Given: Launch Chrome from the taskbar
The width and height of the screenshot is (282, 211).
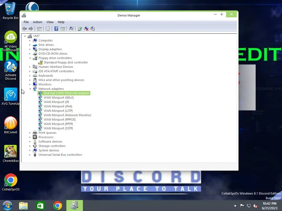Looking at the screenshot, I should click(x=57, y=206).
